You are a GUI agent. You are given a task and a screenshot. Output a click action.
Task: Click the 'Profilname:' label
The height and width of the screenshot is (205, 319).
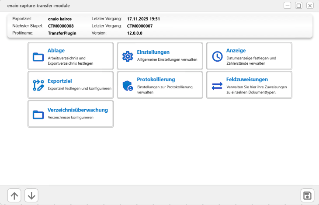click(x=23, y=33)
